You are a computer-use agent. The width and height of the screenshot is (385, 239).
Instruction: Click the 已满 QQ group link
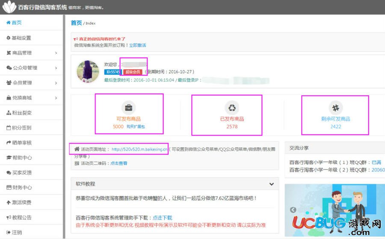(376, 162)
